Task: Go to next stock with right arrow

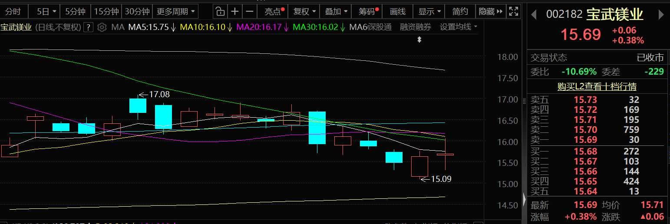Action: (x=661, y=14)
